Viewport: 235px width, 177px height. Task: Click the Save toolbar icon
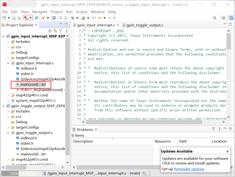click(x=14, y=18)
